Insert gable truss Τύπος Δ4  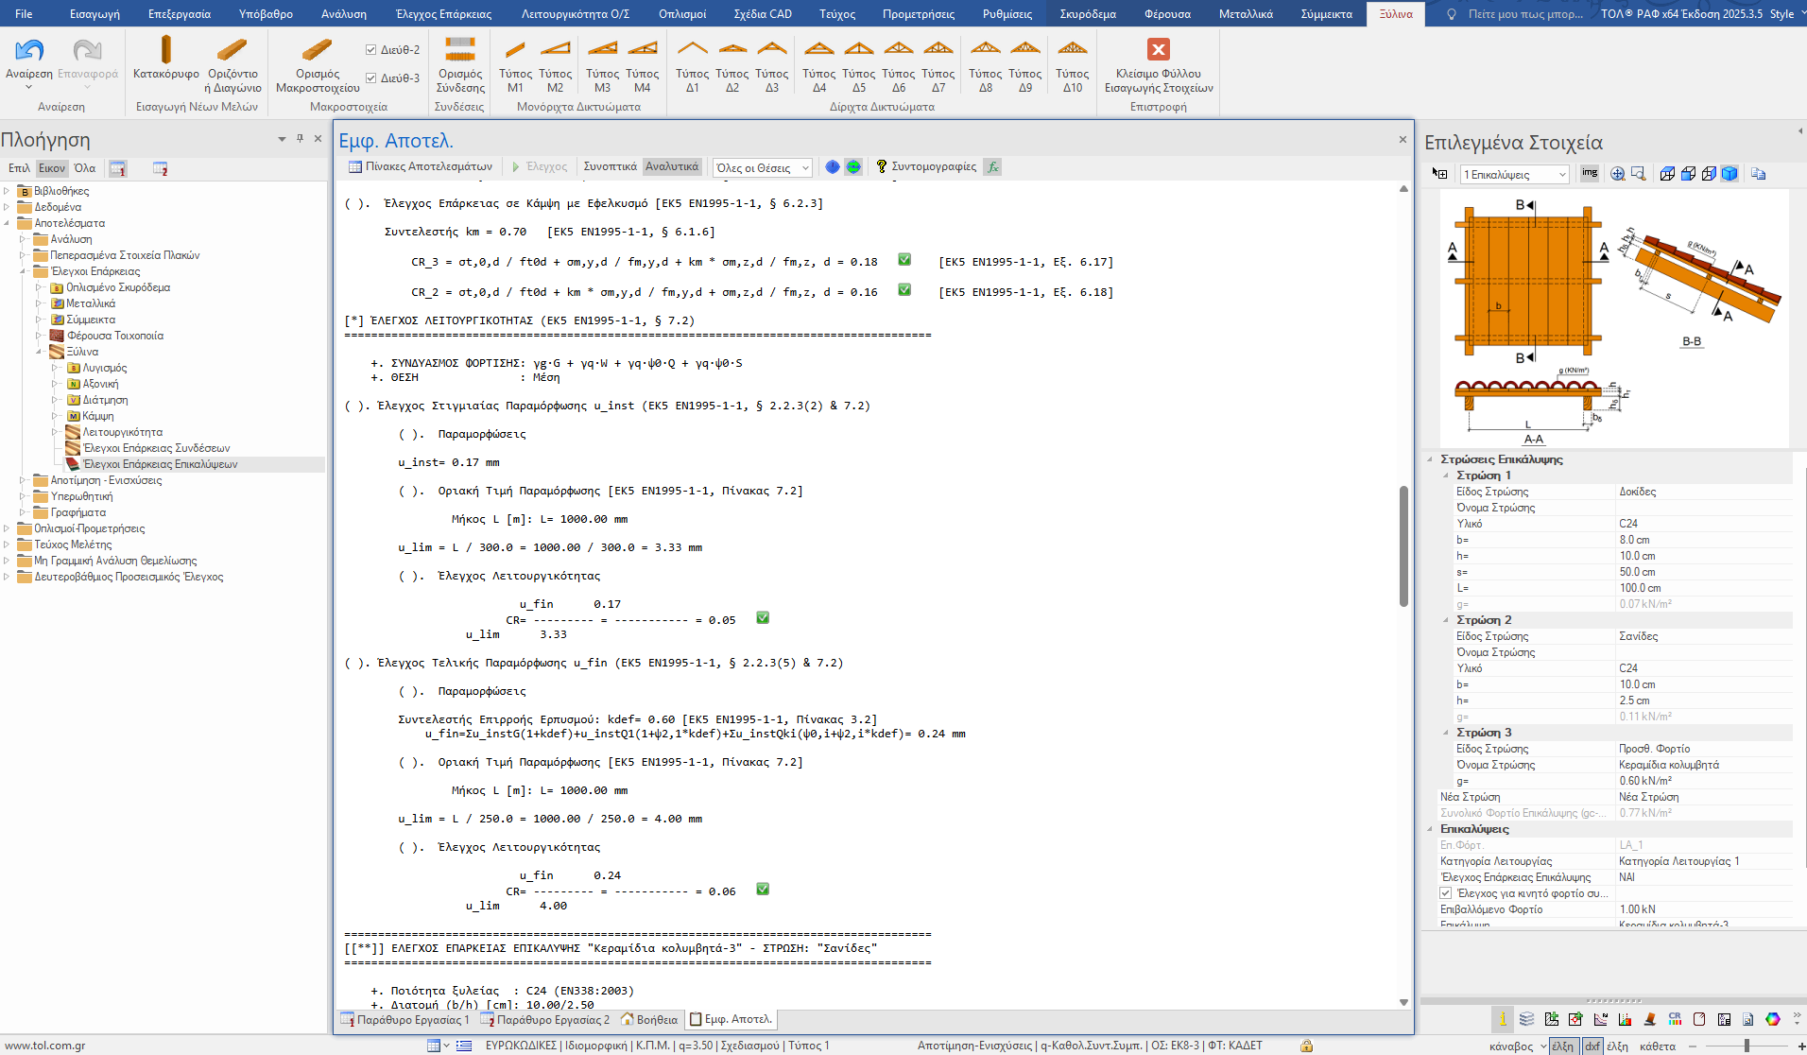pos(818,51)
